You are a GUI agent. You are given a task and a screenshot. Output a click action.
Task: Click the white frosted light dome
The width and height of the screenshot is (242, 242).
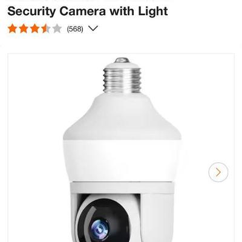tap(122, 137)
